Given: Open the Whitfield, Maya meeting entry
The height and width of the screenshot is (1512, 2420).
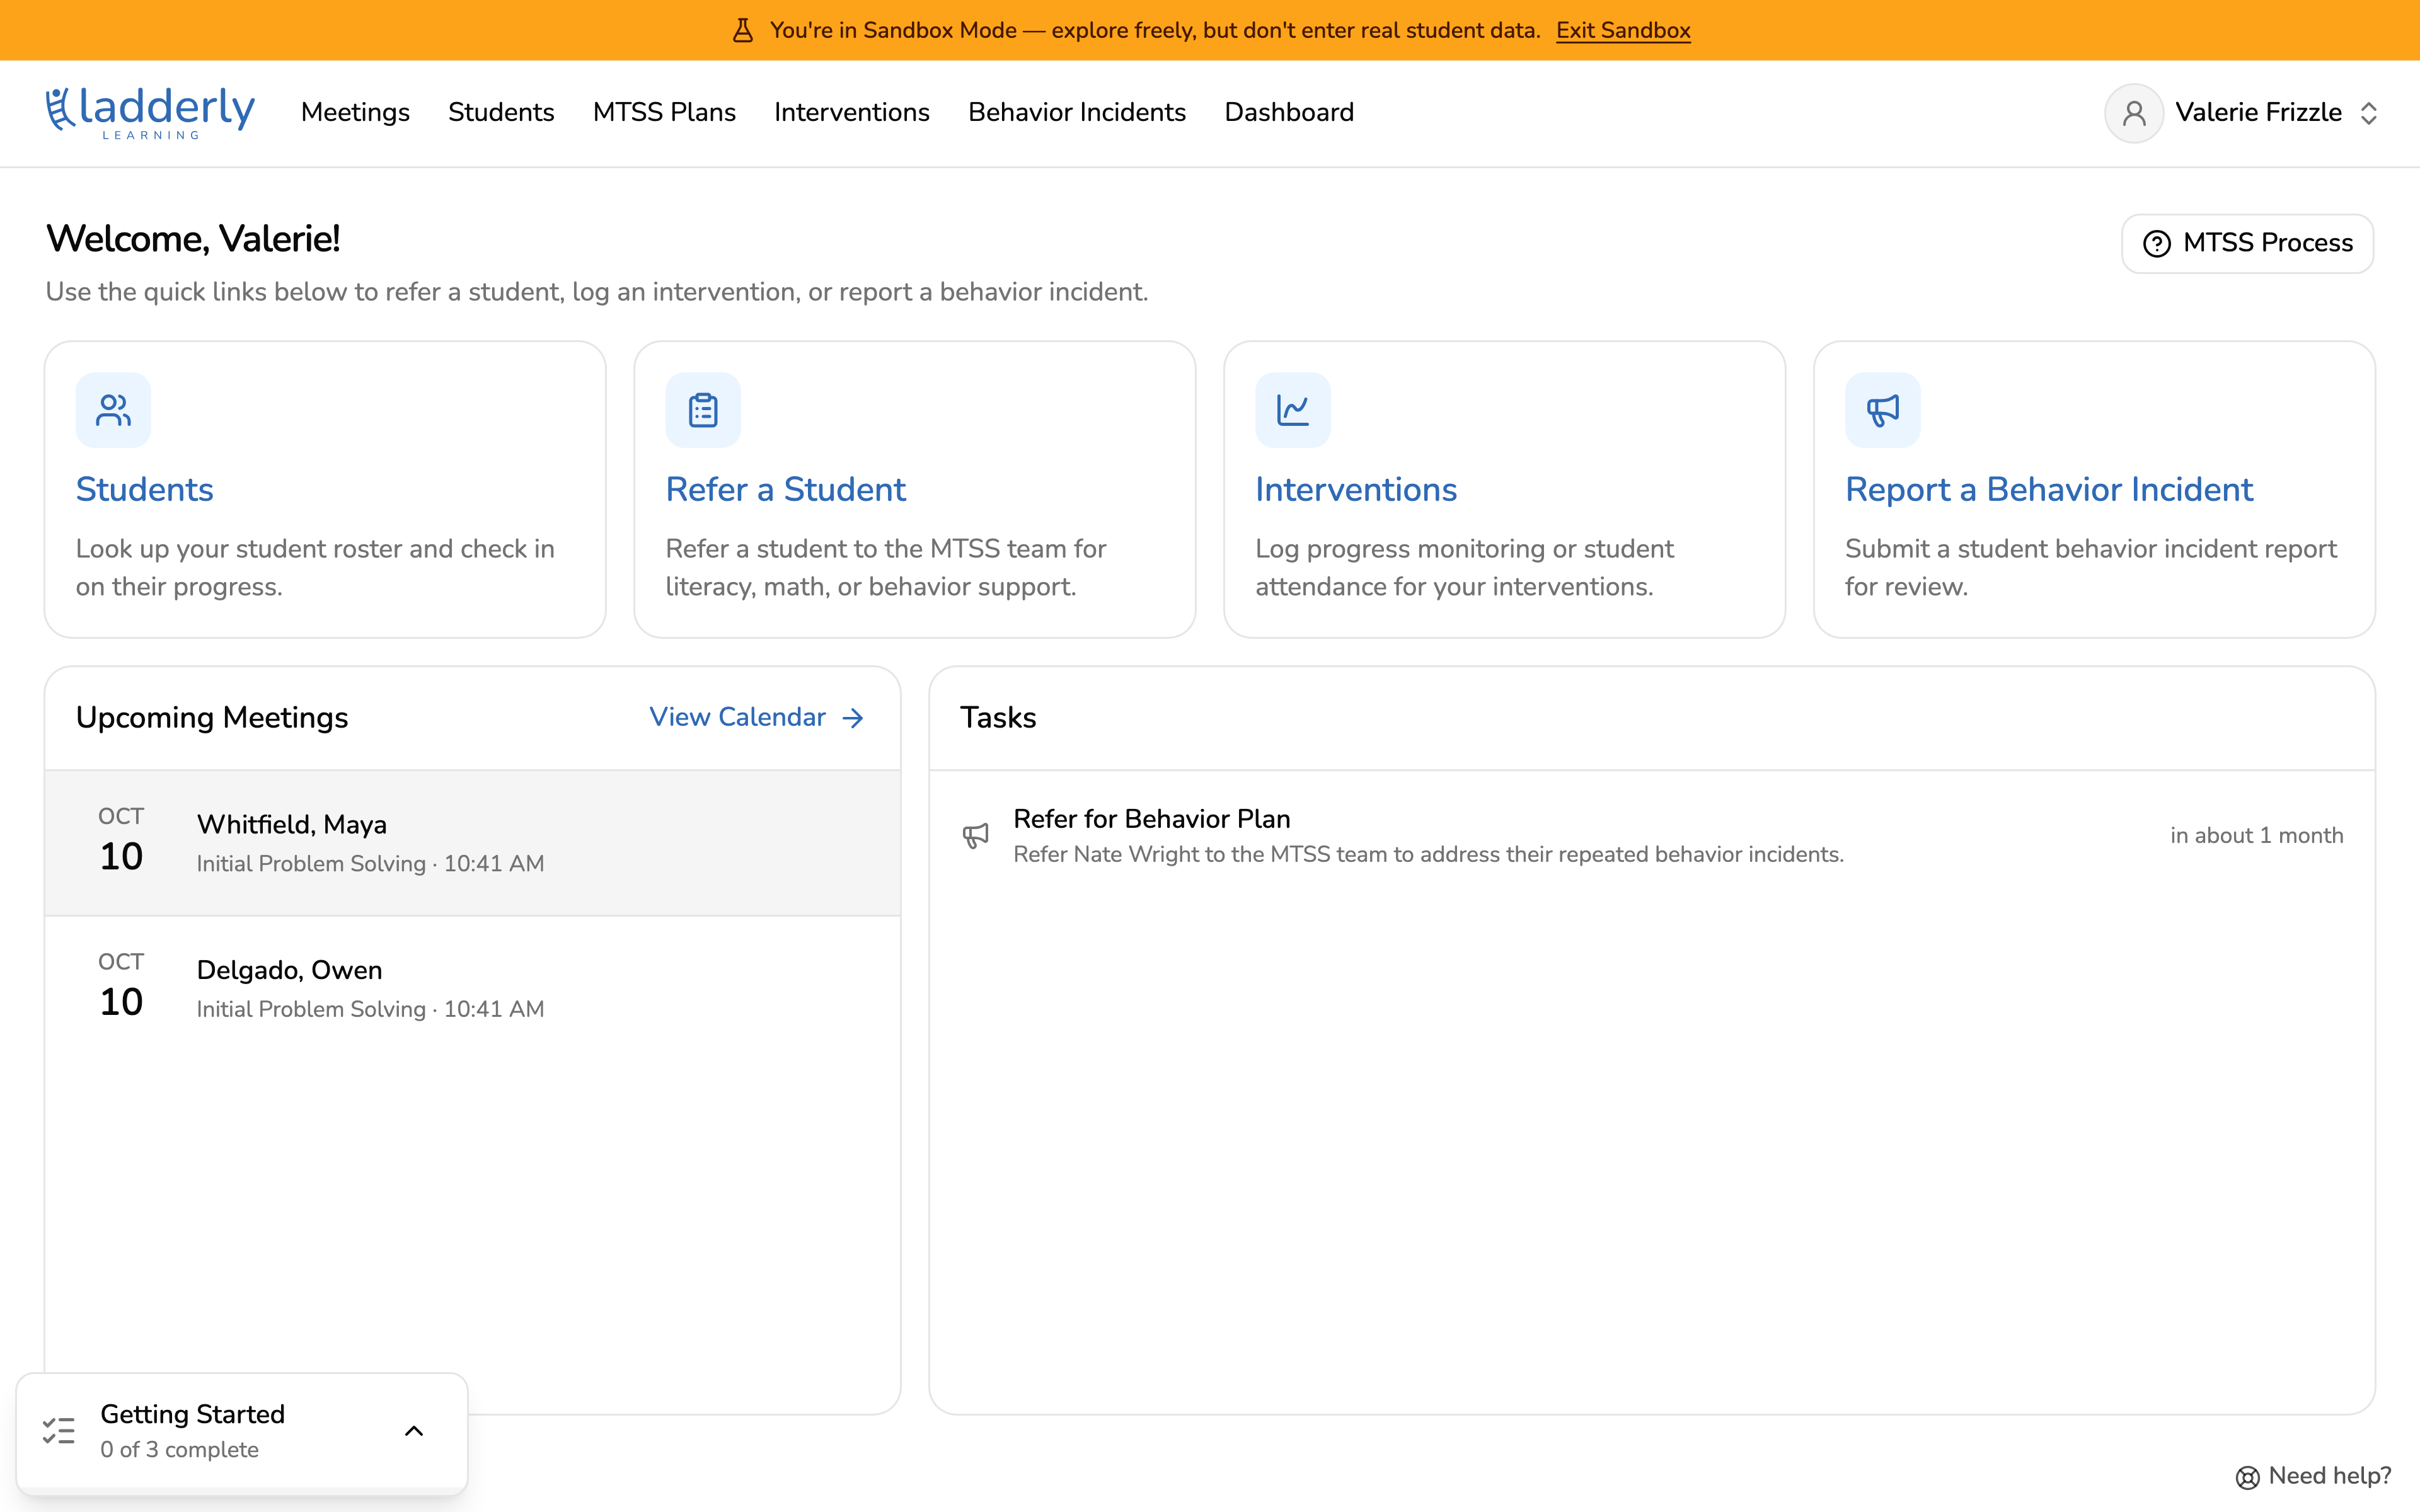Looking at the screenshot, I should (x=473, y=843).
